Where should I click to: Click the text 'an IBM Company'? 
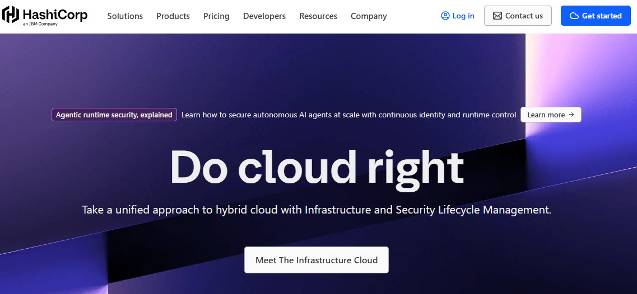coord(40,24)
